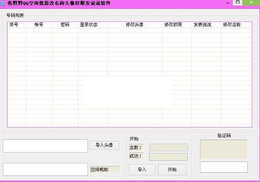Click the 开始 button
The width and height of the screenshot is (260, 182).
[172, 169]
